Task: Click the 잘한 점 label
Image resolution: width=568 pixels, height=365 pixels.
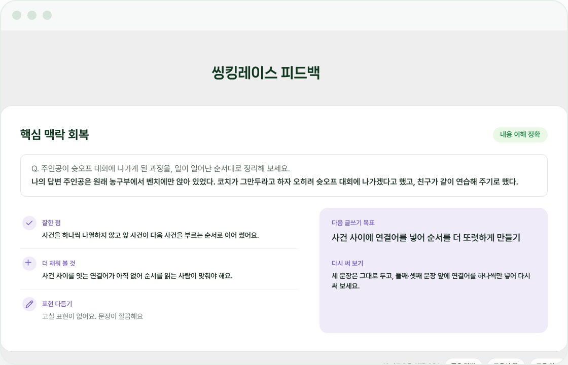Action: tap(51, 223)
